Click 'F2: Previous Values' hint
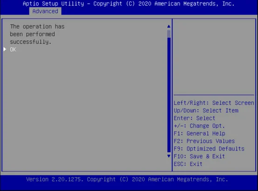This screenshot has width=258, height=191. 204,141
